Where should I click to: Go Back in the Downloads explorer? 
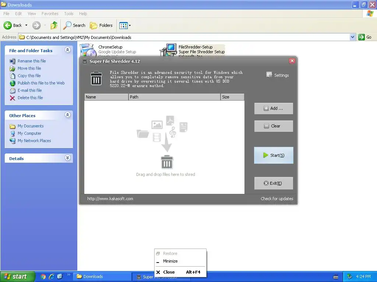pos(13,25)
